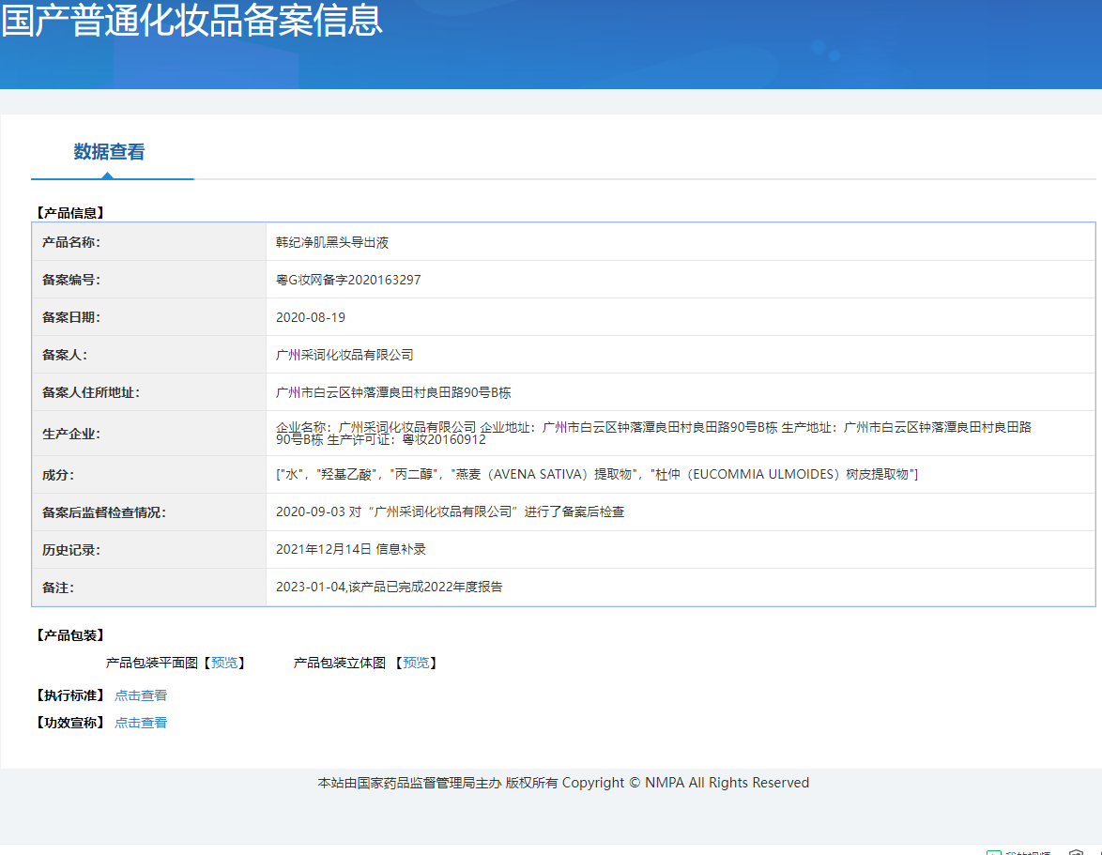Viewport: 1102px width, 855px height.
Task: Open 预览 link for 产品包装平面图
Action: [x=224, y=663]
